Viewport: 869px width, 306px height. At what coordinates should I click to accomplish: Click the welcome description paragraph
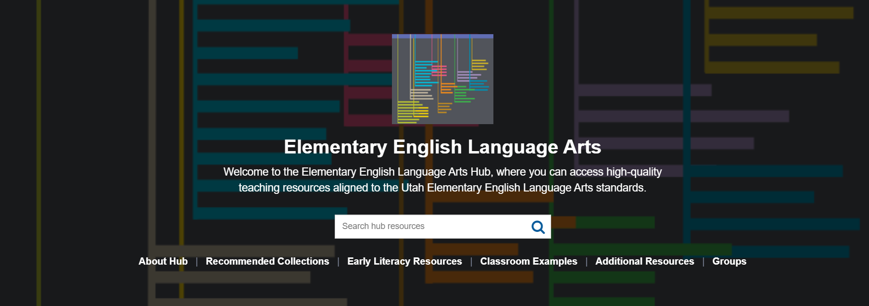442,179
